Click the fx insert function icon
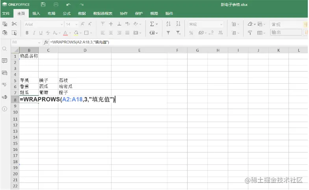 click(x=46, y=42)
